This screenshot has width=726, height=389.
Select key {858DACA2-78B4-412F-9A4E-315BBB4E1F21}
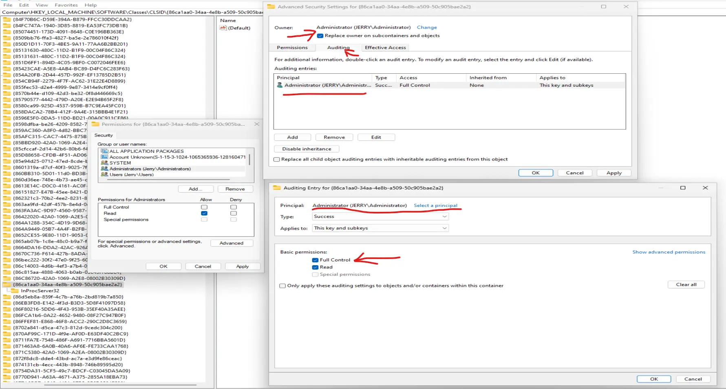click(71, 112)
